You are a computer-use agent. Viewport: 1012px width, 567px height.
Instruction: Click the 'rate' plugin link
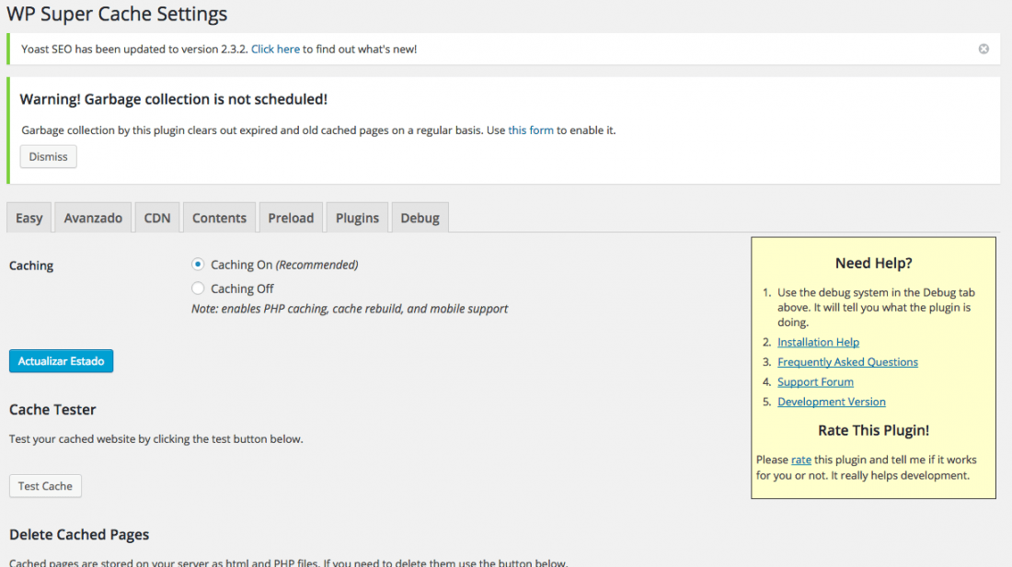[801, 460]
